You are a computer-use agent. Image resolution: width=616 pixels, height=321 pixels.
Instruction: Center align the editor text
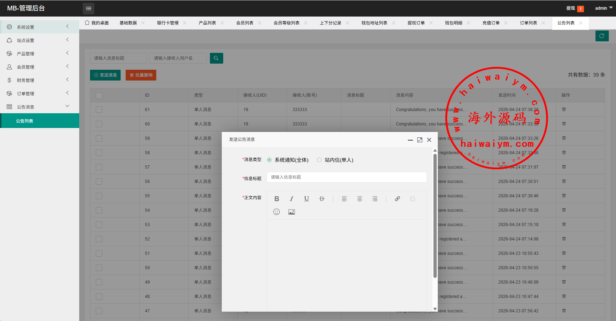pos(359,199)
